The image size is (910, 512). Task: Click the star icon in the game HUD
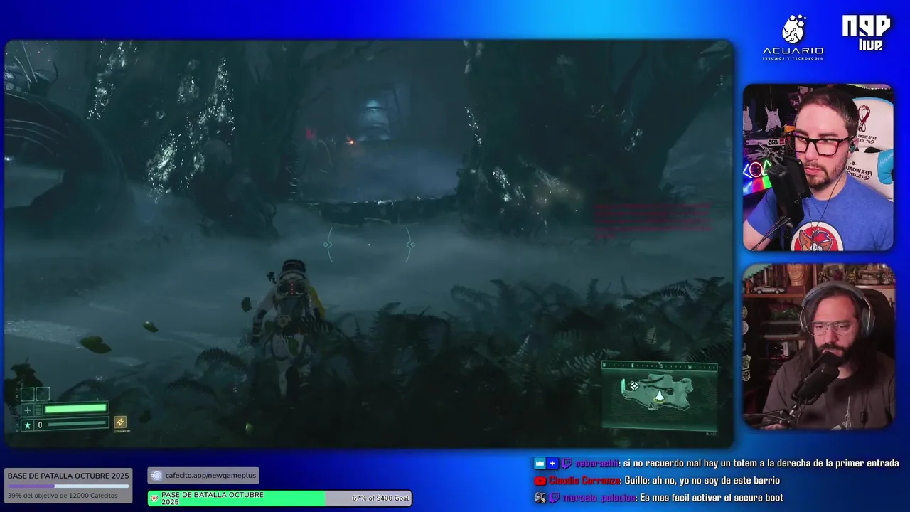click(28, 425)
